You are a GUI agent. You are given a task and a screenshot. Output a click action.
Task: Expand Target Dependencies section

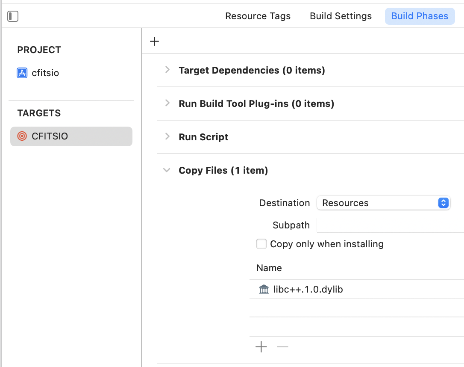tap(167, 70)
